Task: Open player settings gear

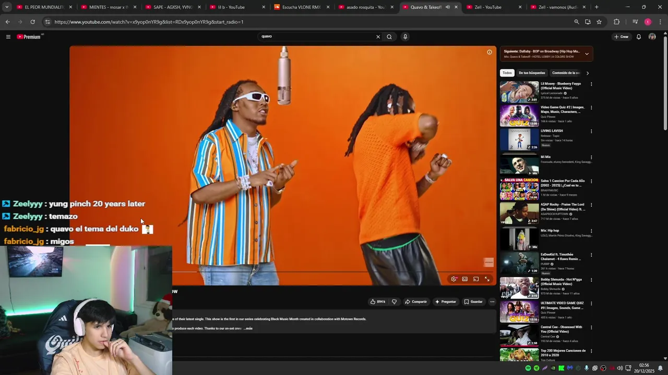Action: [x=454, y=279]
